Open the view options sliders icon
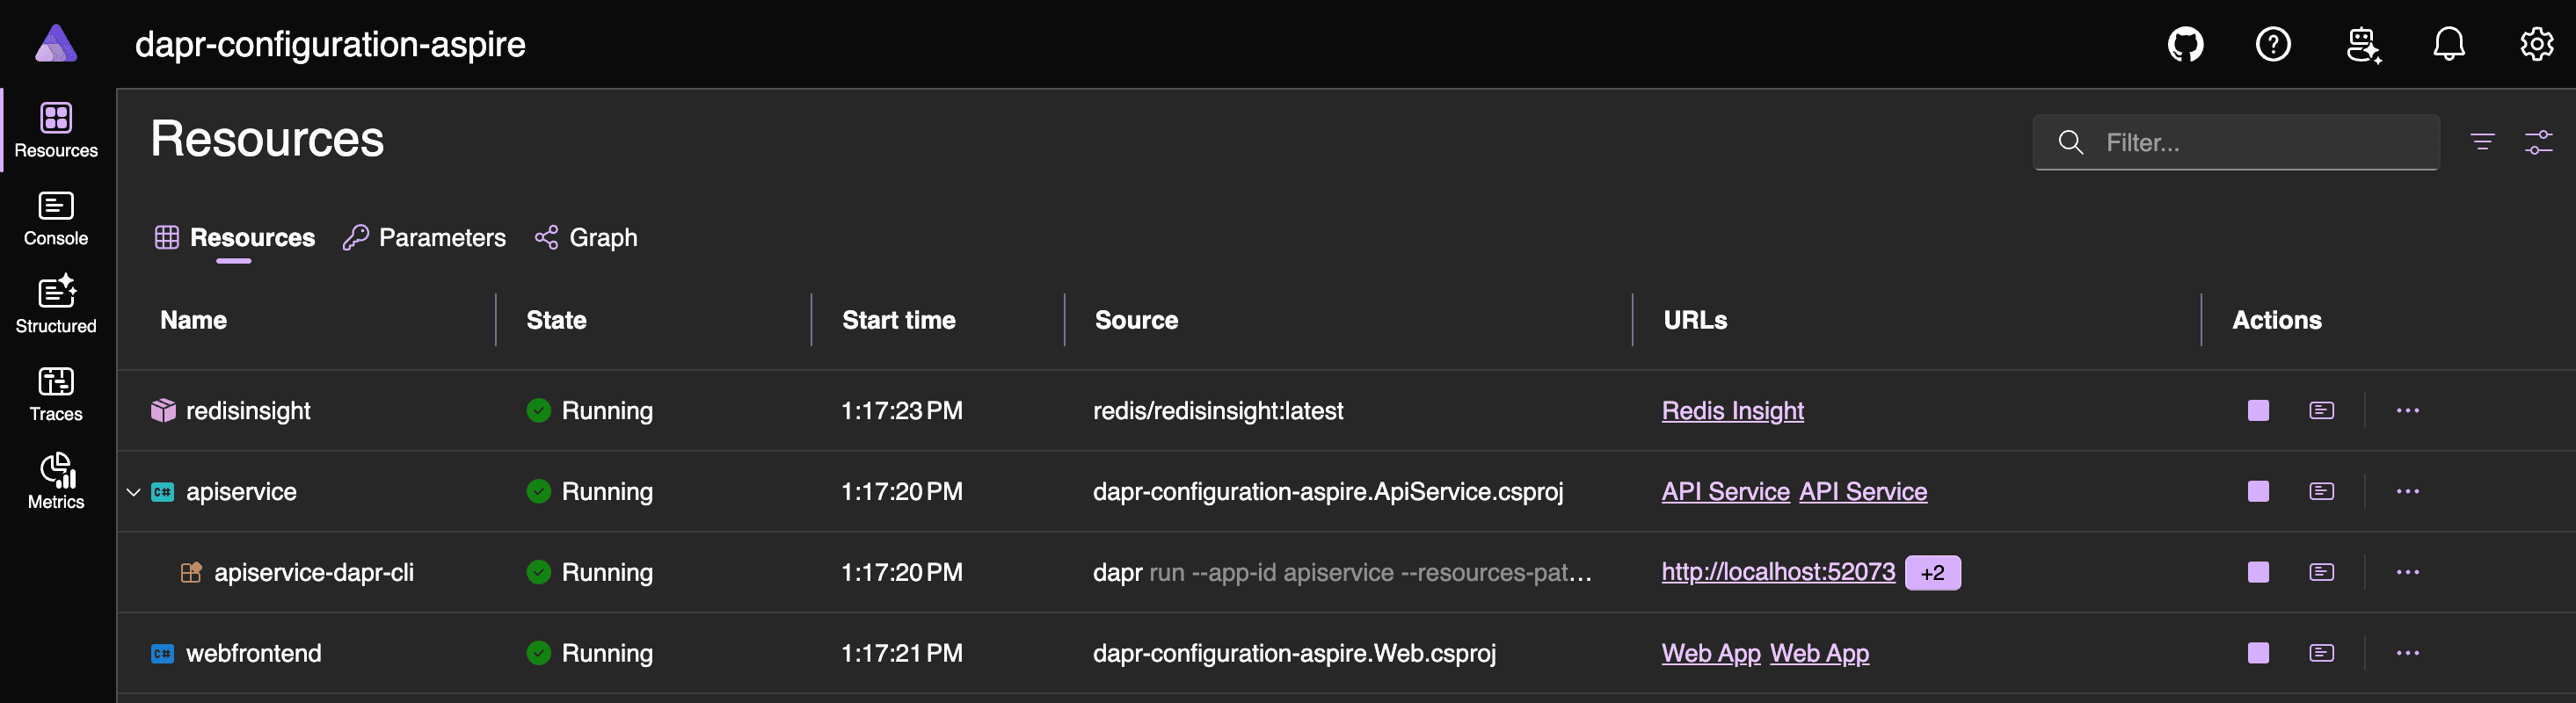This screenshot has height=703, width=2576. pyautogui.click(x=2538, y=142)
